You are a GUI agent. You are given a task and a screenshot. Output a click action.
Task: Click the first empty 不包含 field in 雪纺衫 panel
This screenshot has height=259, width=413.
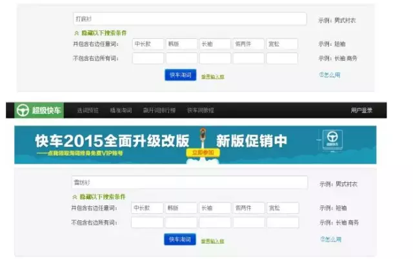147,222
